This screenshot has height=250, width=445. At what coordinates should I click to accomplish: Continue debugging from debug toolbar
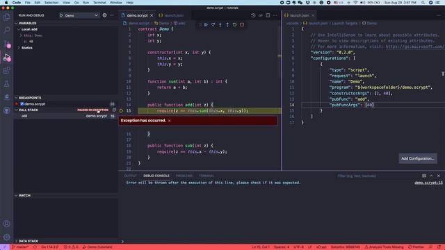point(206,25)
